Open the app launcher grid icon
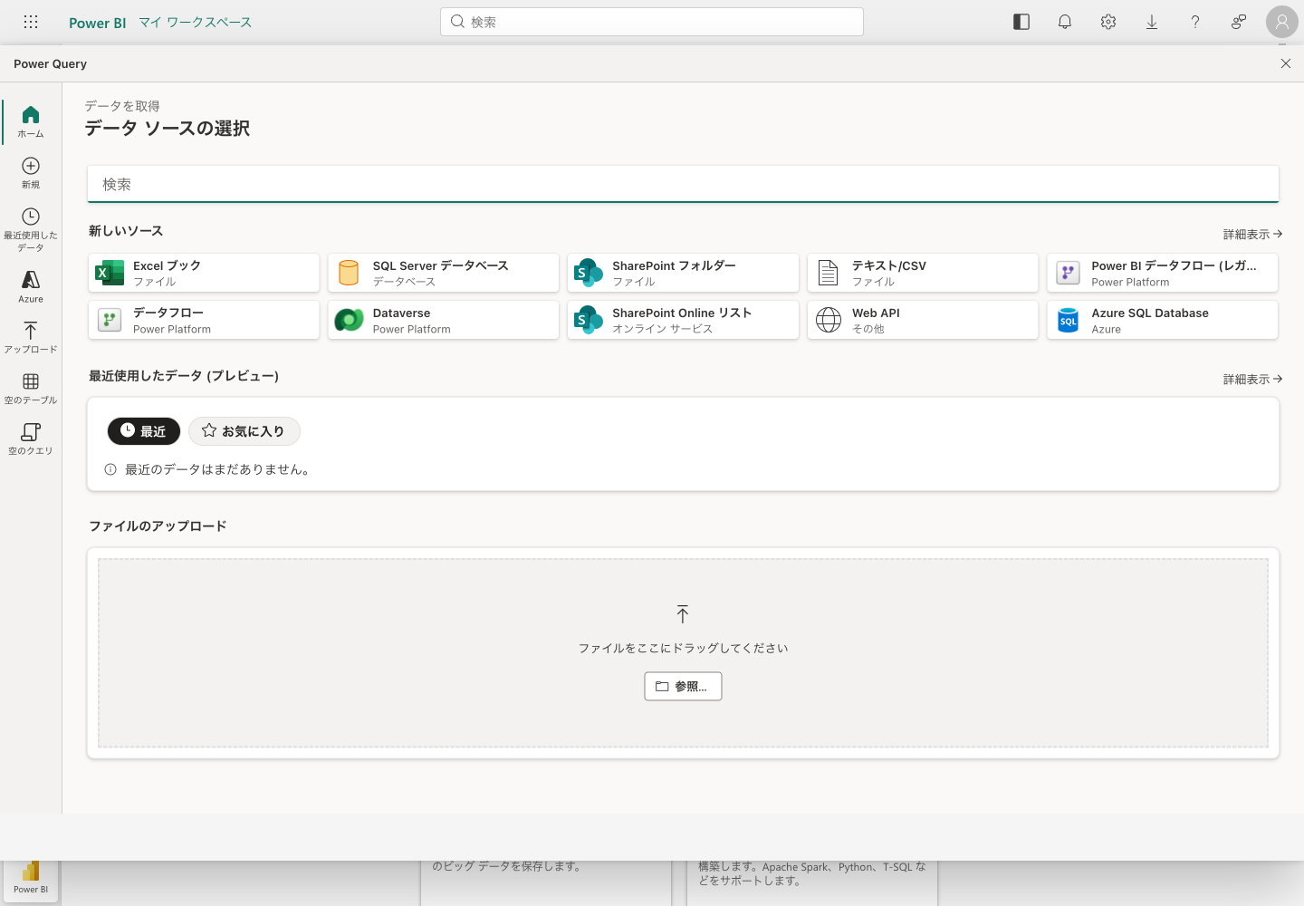 pyautogui.click(x=31, y=22)
